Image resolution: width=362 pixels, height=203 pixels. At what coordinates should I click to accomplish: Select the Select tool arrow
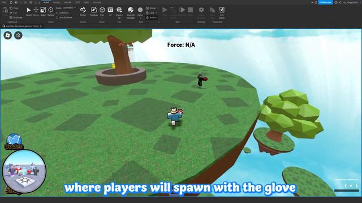(x=29, y=11)
